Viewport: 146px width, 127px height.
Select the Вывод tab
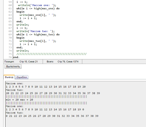[9, 77]
